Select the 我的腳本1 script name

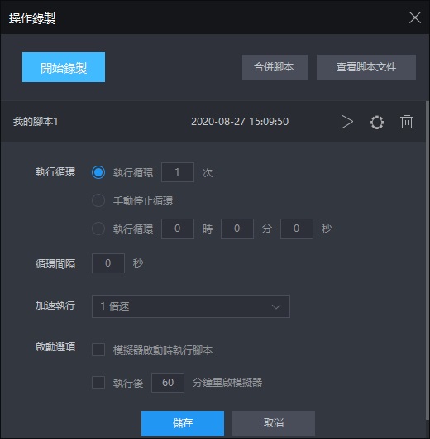coord(36,122)
